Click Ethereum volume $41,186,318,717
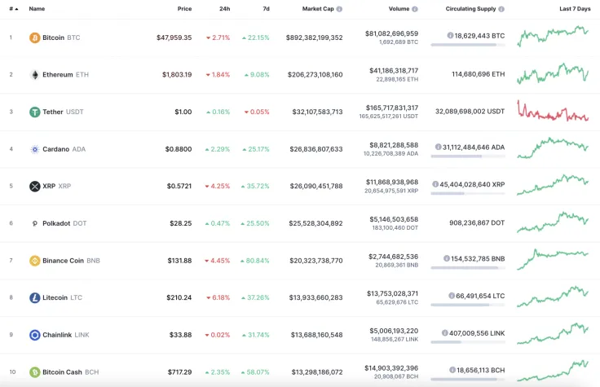The height and width of the screenshot is (387, 600). [x=394, y=70]
